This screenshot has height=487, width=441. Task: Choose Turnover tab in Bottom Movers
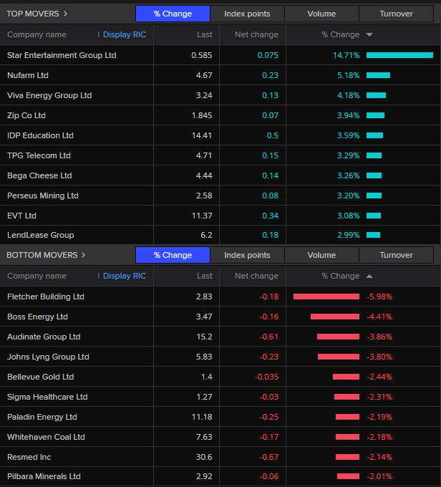[396, 255]
